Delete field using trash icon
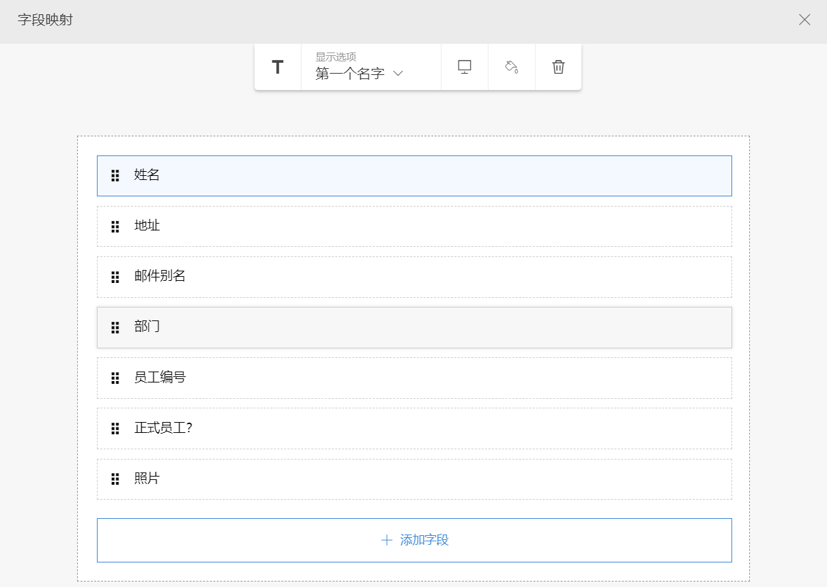Image resolution: width=827 pixels, height=587 pixels. tap(558, 67)
